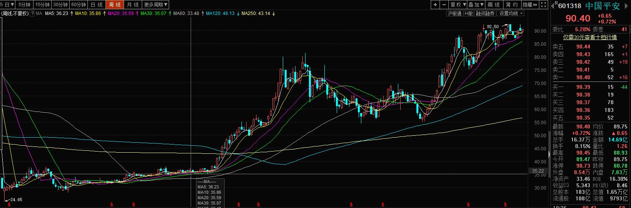631x208 pixels.
Task: Click the MA5: 36.23 indicator label
Action: (57, 13)
